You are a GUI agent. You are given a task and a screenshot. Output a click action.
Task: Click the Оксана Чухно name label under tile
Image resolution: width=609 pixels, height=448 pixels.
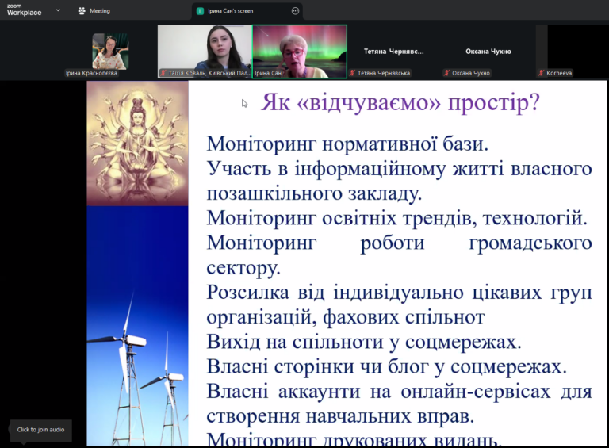point(471,73)
